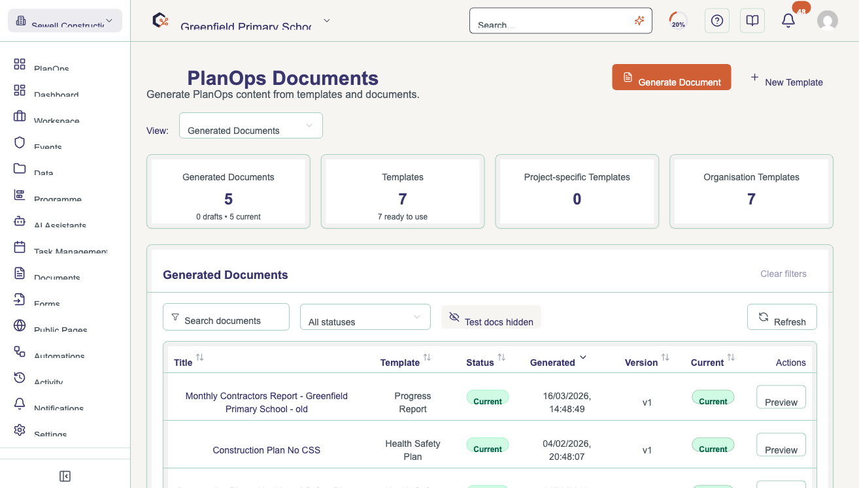This screenshot has width=859, height=488.
Task: Click the top Search field
Action: tap(561, 21)
